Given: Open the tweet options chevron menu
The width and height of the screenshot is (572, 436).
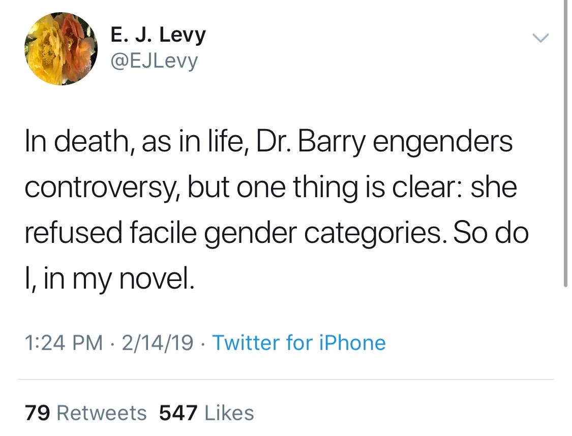Looking at the screenshot, I should (x=540, y=38).
